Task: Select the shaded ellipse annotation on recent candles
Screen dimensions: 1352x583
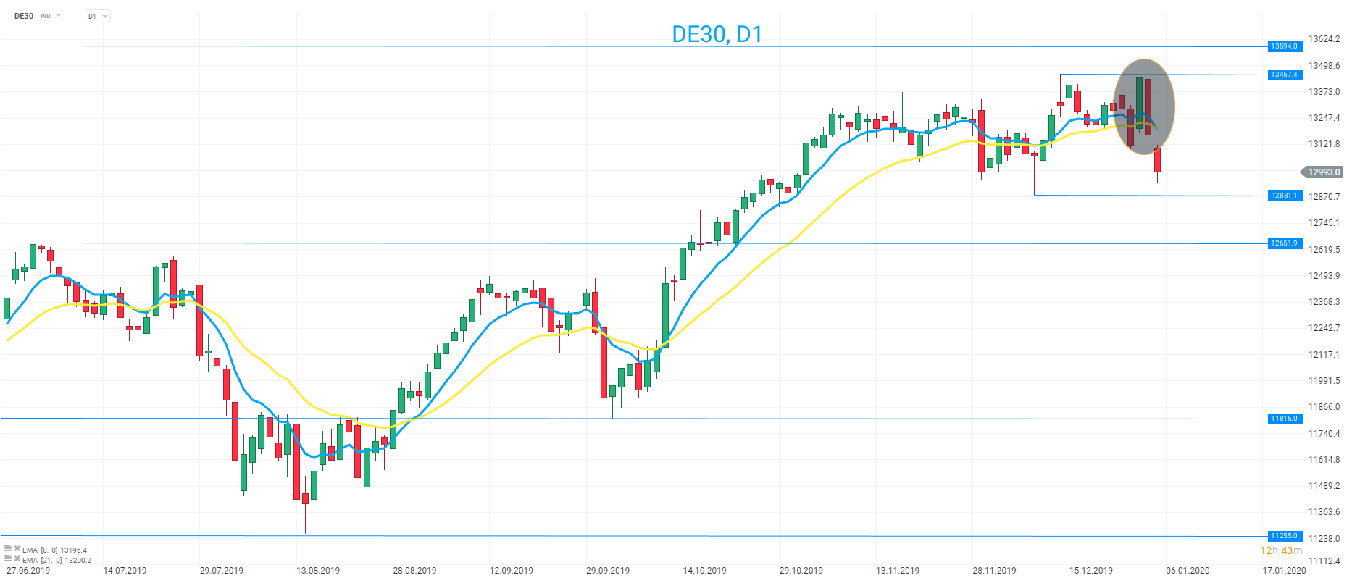Action: click(1144, 106)
